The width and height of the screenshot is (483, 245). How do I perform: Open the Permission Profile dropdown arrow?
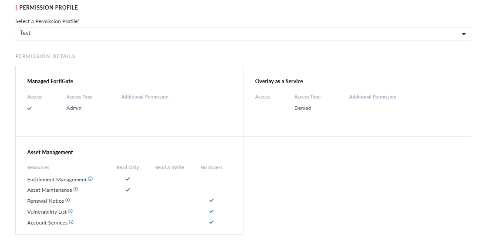click(x=463, y=34)
